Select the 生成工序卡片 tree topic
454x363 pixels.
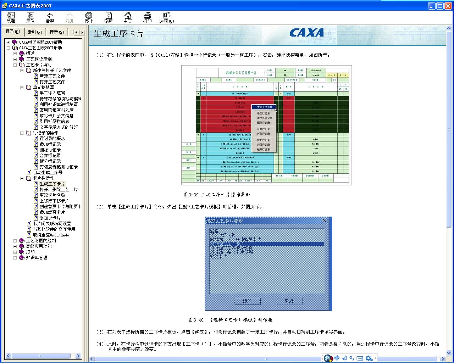[x=52, y=184]
